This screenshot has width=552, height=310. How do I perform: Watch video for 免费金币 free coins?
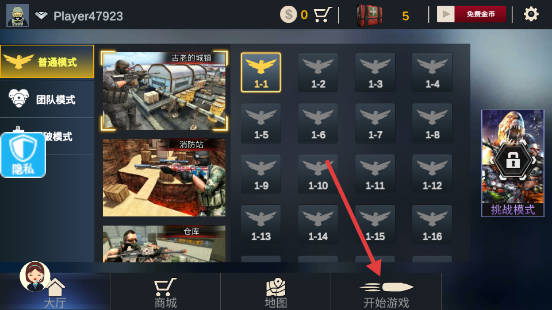point(471,14)
